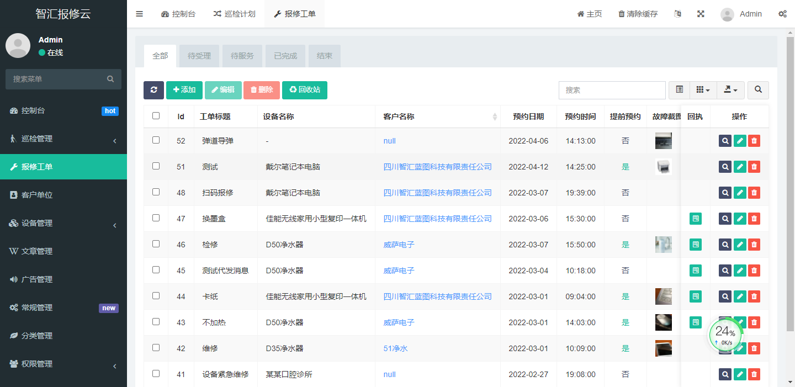
Task: Switch to the 已完成 tab
Action: [285, 55]
